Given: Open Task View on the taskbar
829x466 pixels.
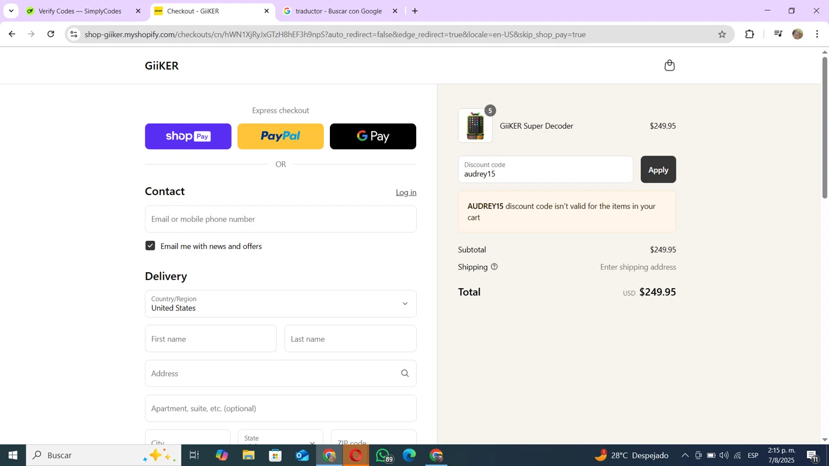Looking at the screenshot, I should (194, 456).
